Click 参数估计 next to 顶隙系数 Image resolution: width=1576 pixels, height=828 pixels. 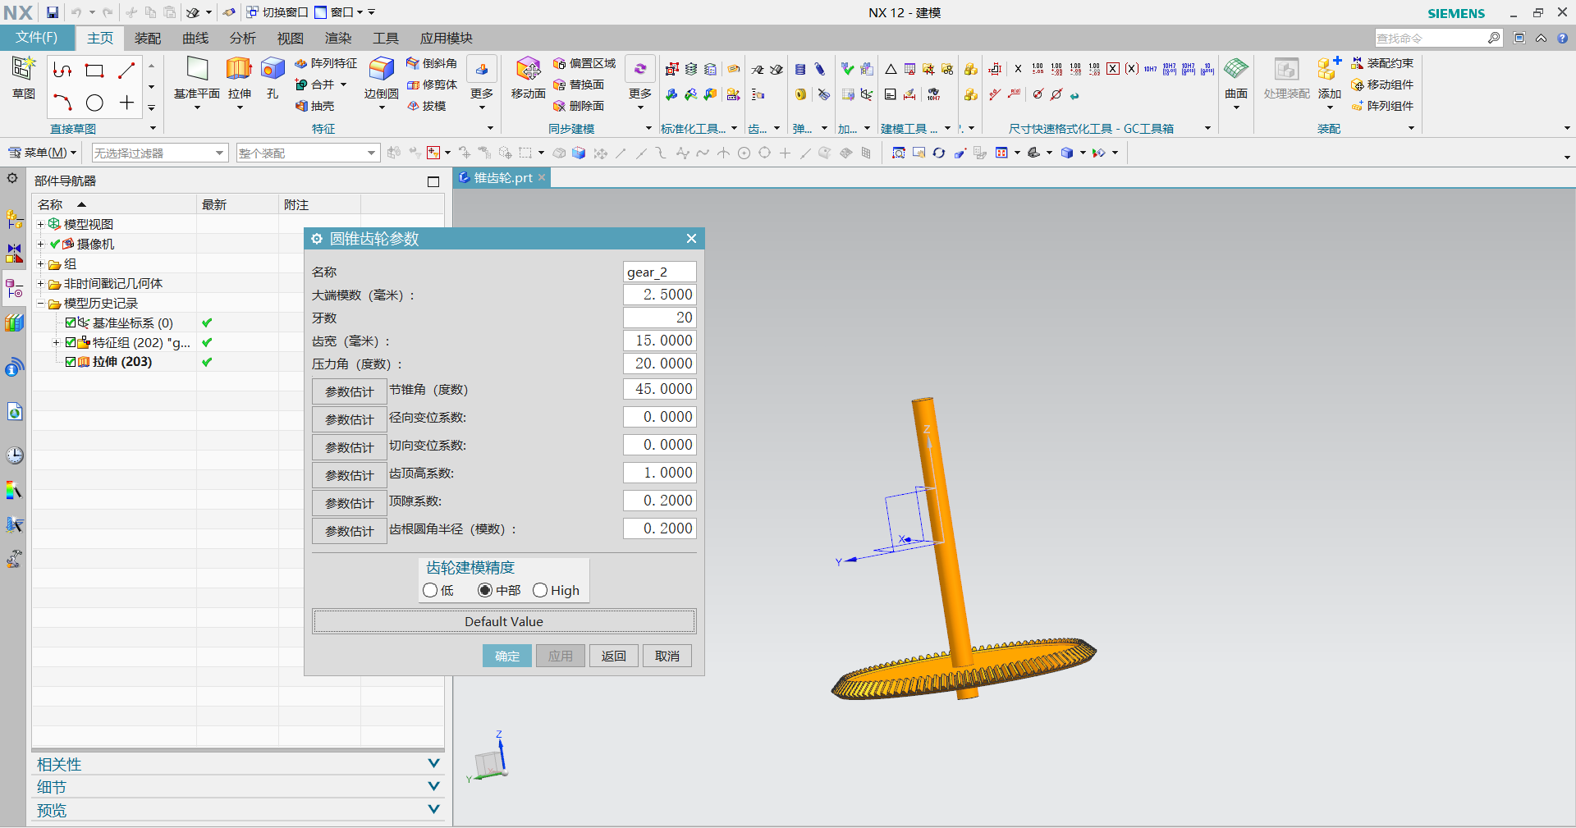pyautogui.click(x=350, y=503)
